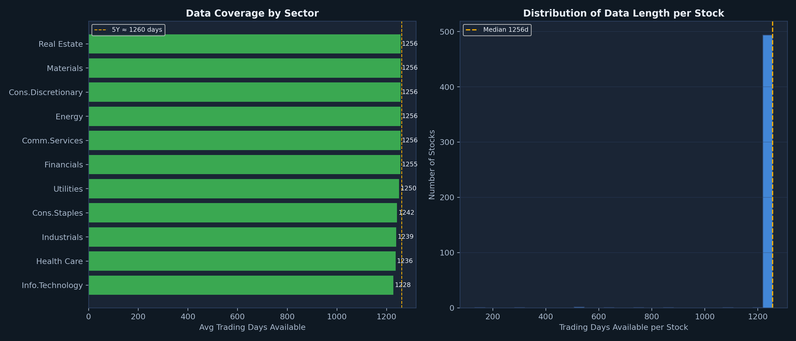Click 'Distribution of Data Length per Stock' title
The image size is (796, 341).
point(624,13)
